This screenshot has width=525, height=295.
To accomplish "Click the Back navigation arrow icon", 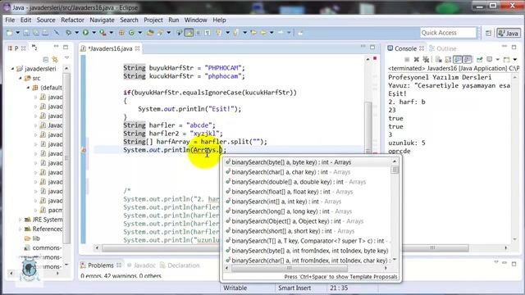I will [263, 33].
